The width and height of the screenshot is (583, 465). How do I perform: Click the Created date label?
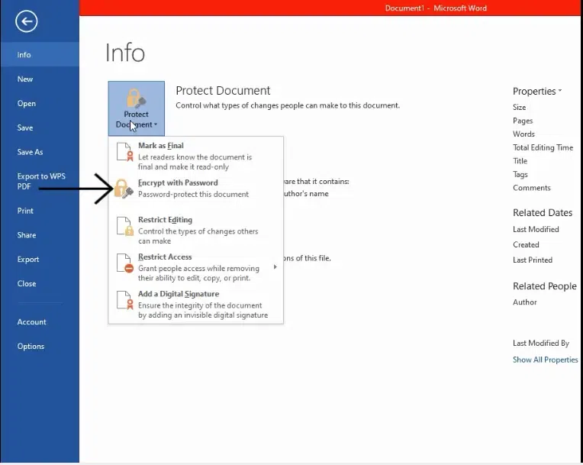click(526, 245)
